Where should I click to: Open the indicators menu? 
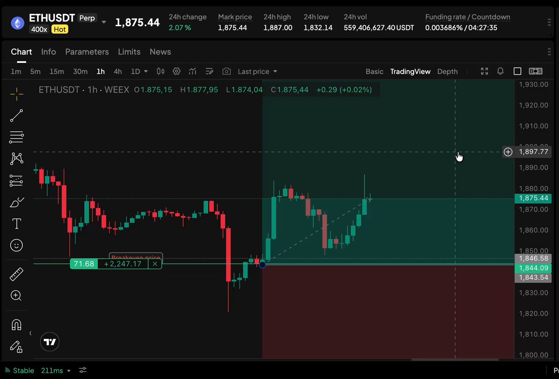[192, 71]
